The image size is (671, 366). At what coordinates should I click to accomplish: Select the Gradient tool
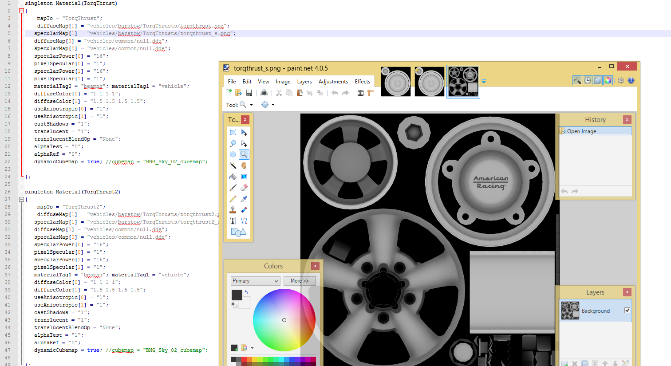point(244,177)
